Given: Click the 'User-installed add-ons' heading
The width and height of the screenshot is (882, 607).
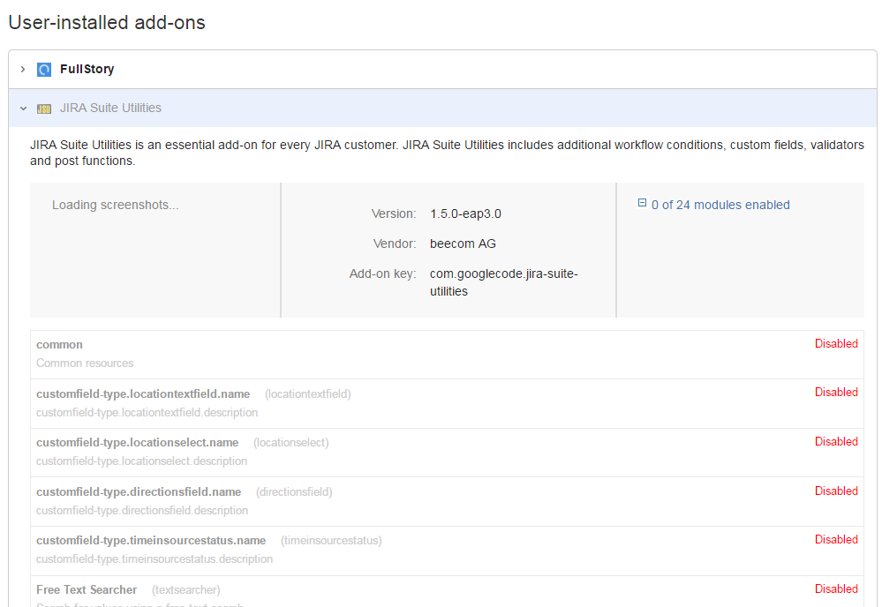Looking at the screenshot, I should (107, 22).
